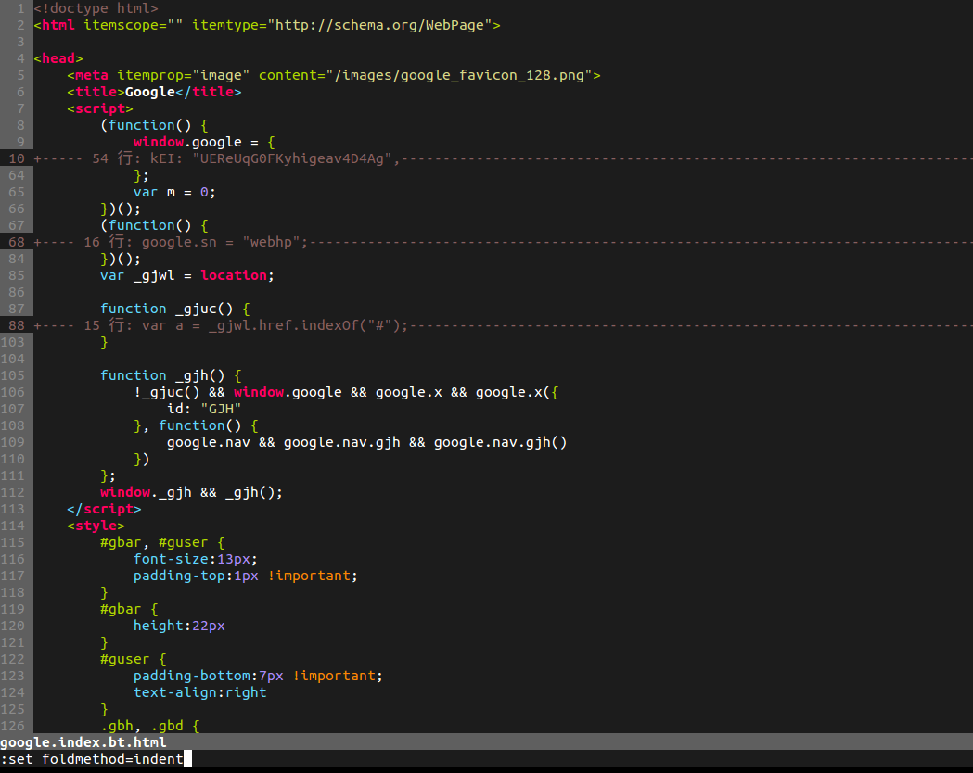Place cursor on the head tag
The width and height of the screenshot is (973, 773).
click(x=58, y=59)
